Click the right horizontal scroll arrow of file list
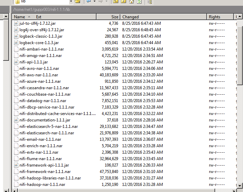The height and width of the screenshot is (192, 243). (x=234, y=191)
